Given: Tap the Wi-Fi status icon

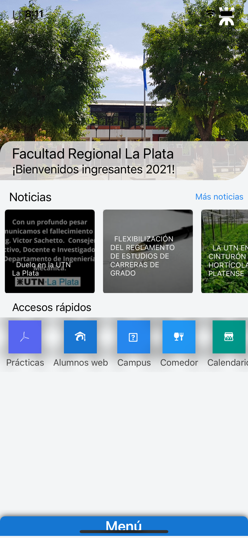Looking at the screenshot, I should (x=211, y=13).
